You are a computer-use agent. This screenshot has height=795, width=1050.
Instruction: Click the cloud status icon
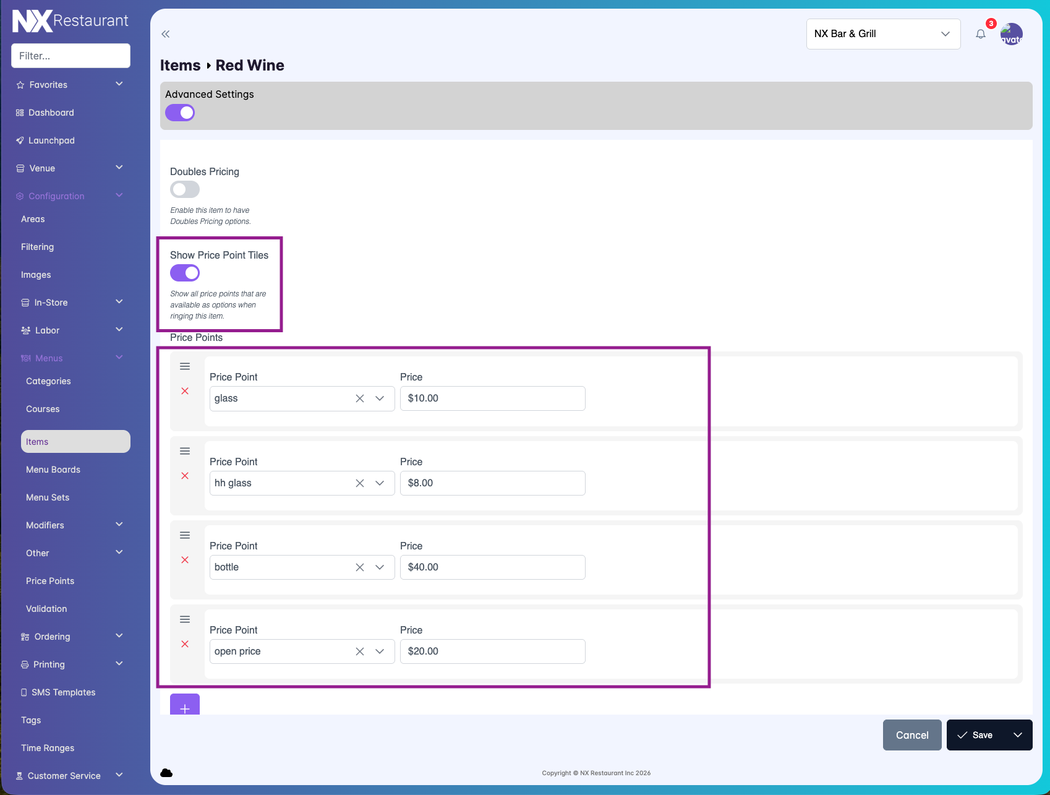(166, 773)
